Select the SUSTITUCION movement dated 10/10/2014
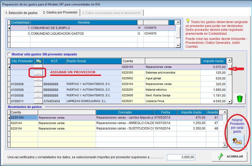Screen dimensions: 252x166 click(x=124, y=128)
